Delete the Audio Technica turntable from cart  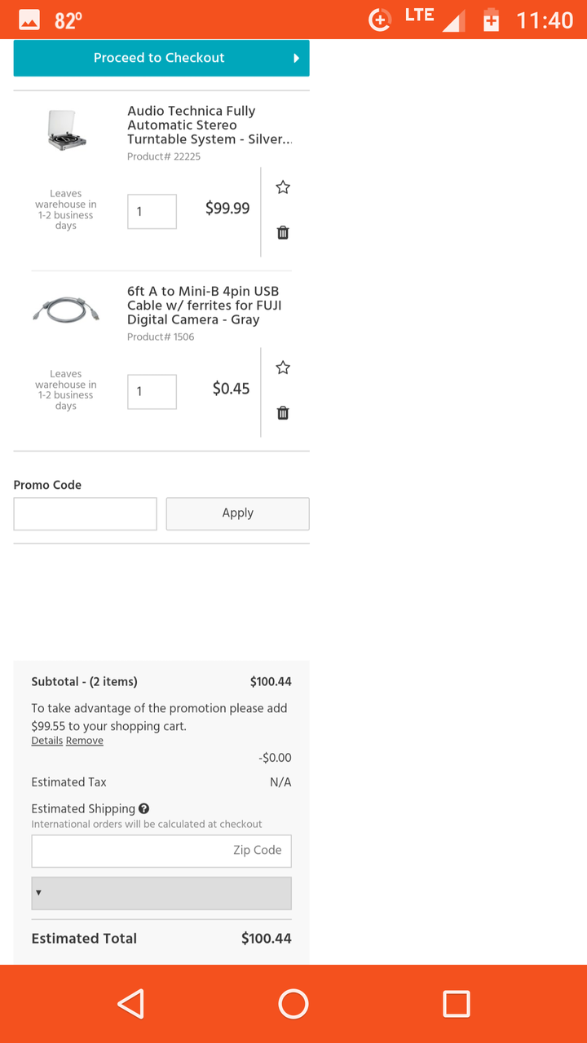[x=283, y=233]
